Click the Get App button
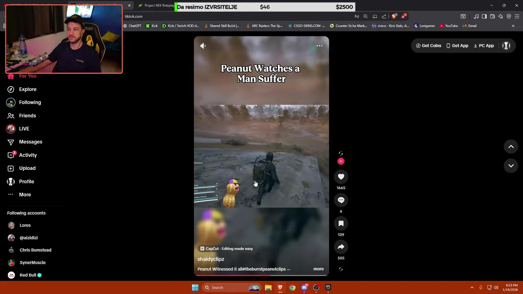 pyautogui.click(x=457, y=46)
